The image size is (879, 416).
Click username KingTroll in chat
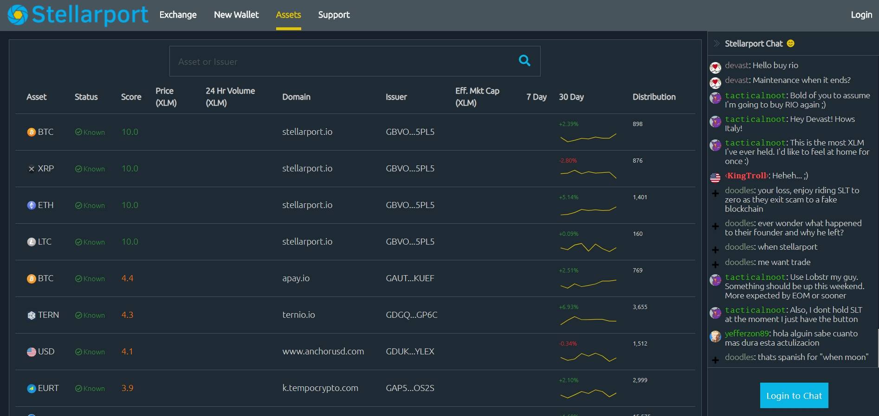747,176
